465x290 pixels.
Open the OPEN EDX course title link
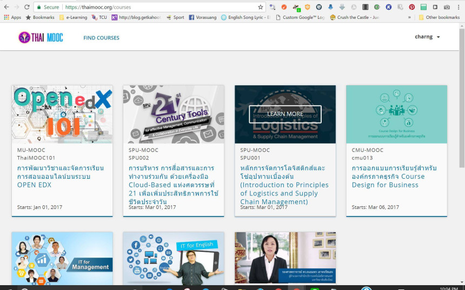(61, 177)
